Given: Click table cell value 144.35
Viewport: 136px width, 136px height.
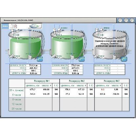Looking at the screenshot, I should (46, 94).
